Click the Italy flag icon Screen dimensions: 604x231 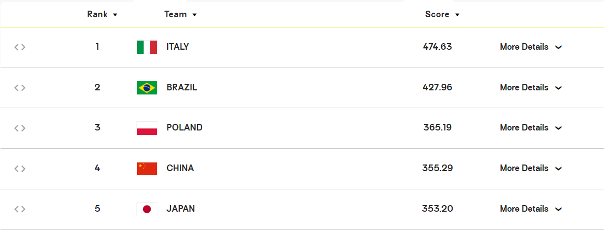147,47
